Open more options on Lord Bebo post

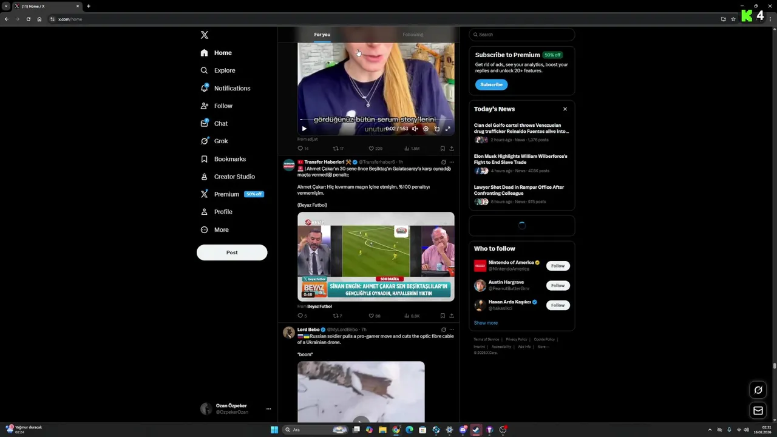point(452,330)
